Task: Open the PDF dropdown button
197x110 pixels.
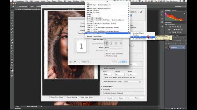Action: (x=75, y=62)
